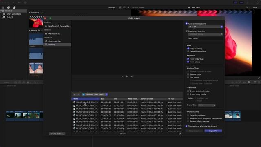This screenshot has width=261, height=147.
Task: Open the existing event 11-5-22 dropdown
Action: [206, 27]
